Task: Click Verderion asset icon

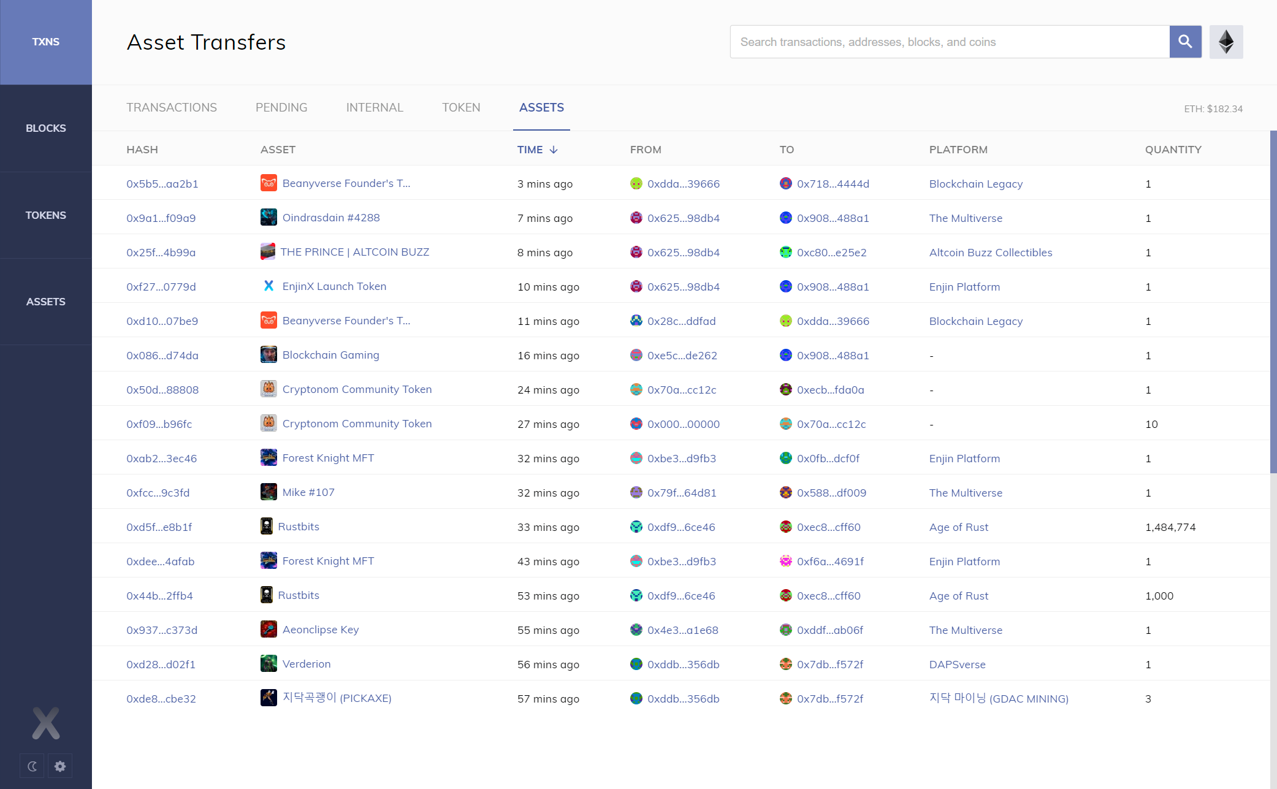Action: [269, 664]
